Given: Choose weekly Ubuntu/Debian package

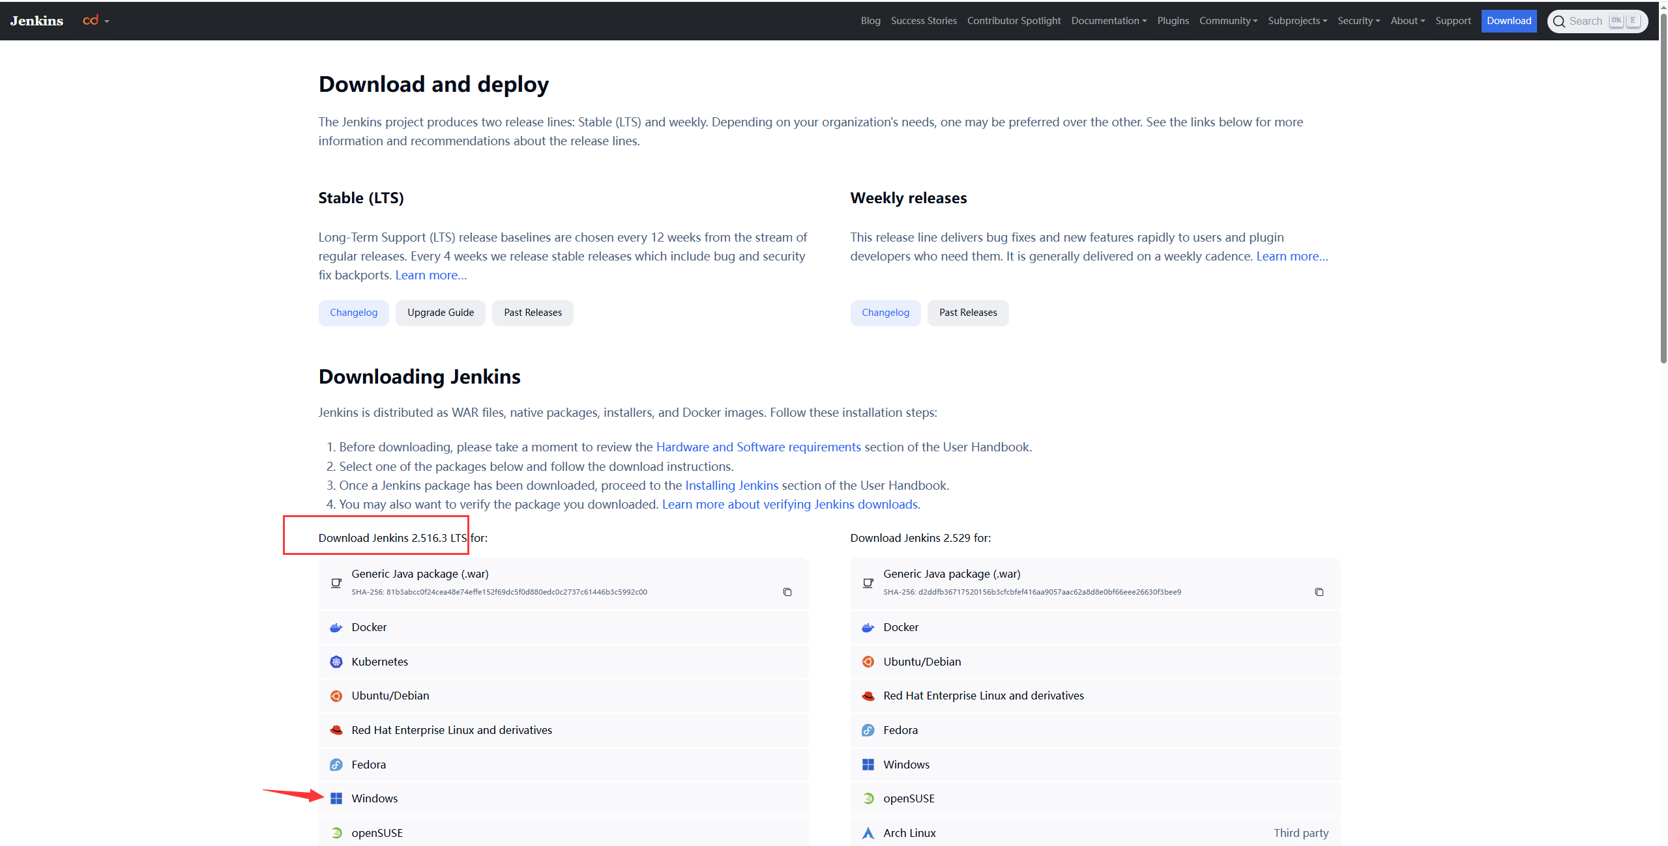Looking at the screenshot, I should 1095,662.
